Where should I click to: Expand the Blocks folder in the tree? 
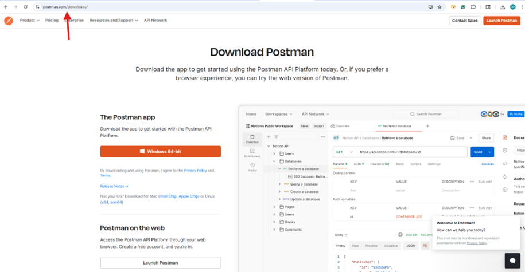[x=274, y=222]
